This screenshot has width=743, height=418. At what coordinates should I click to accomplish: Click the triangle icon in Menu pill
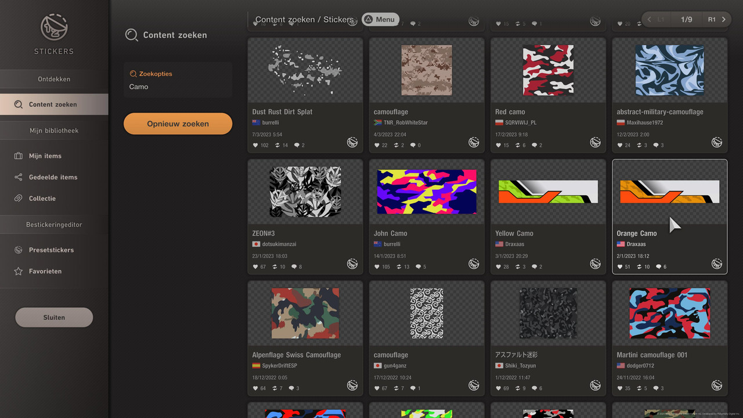point(368,19)
